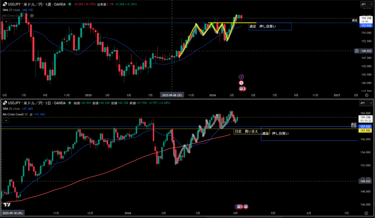Click the Japan flag economic event icon

click(241, 83)
